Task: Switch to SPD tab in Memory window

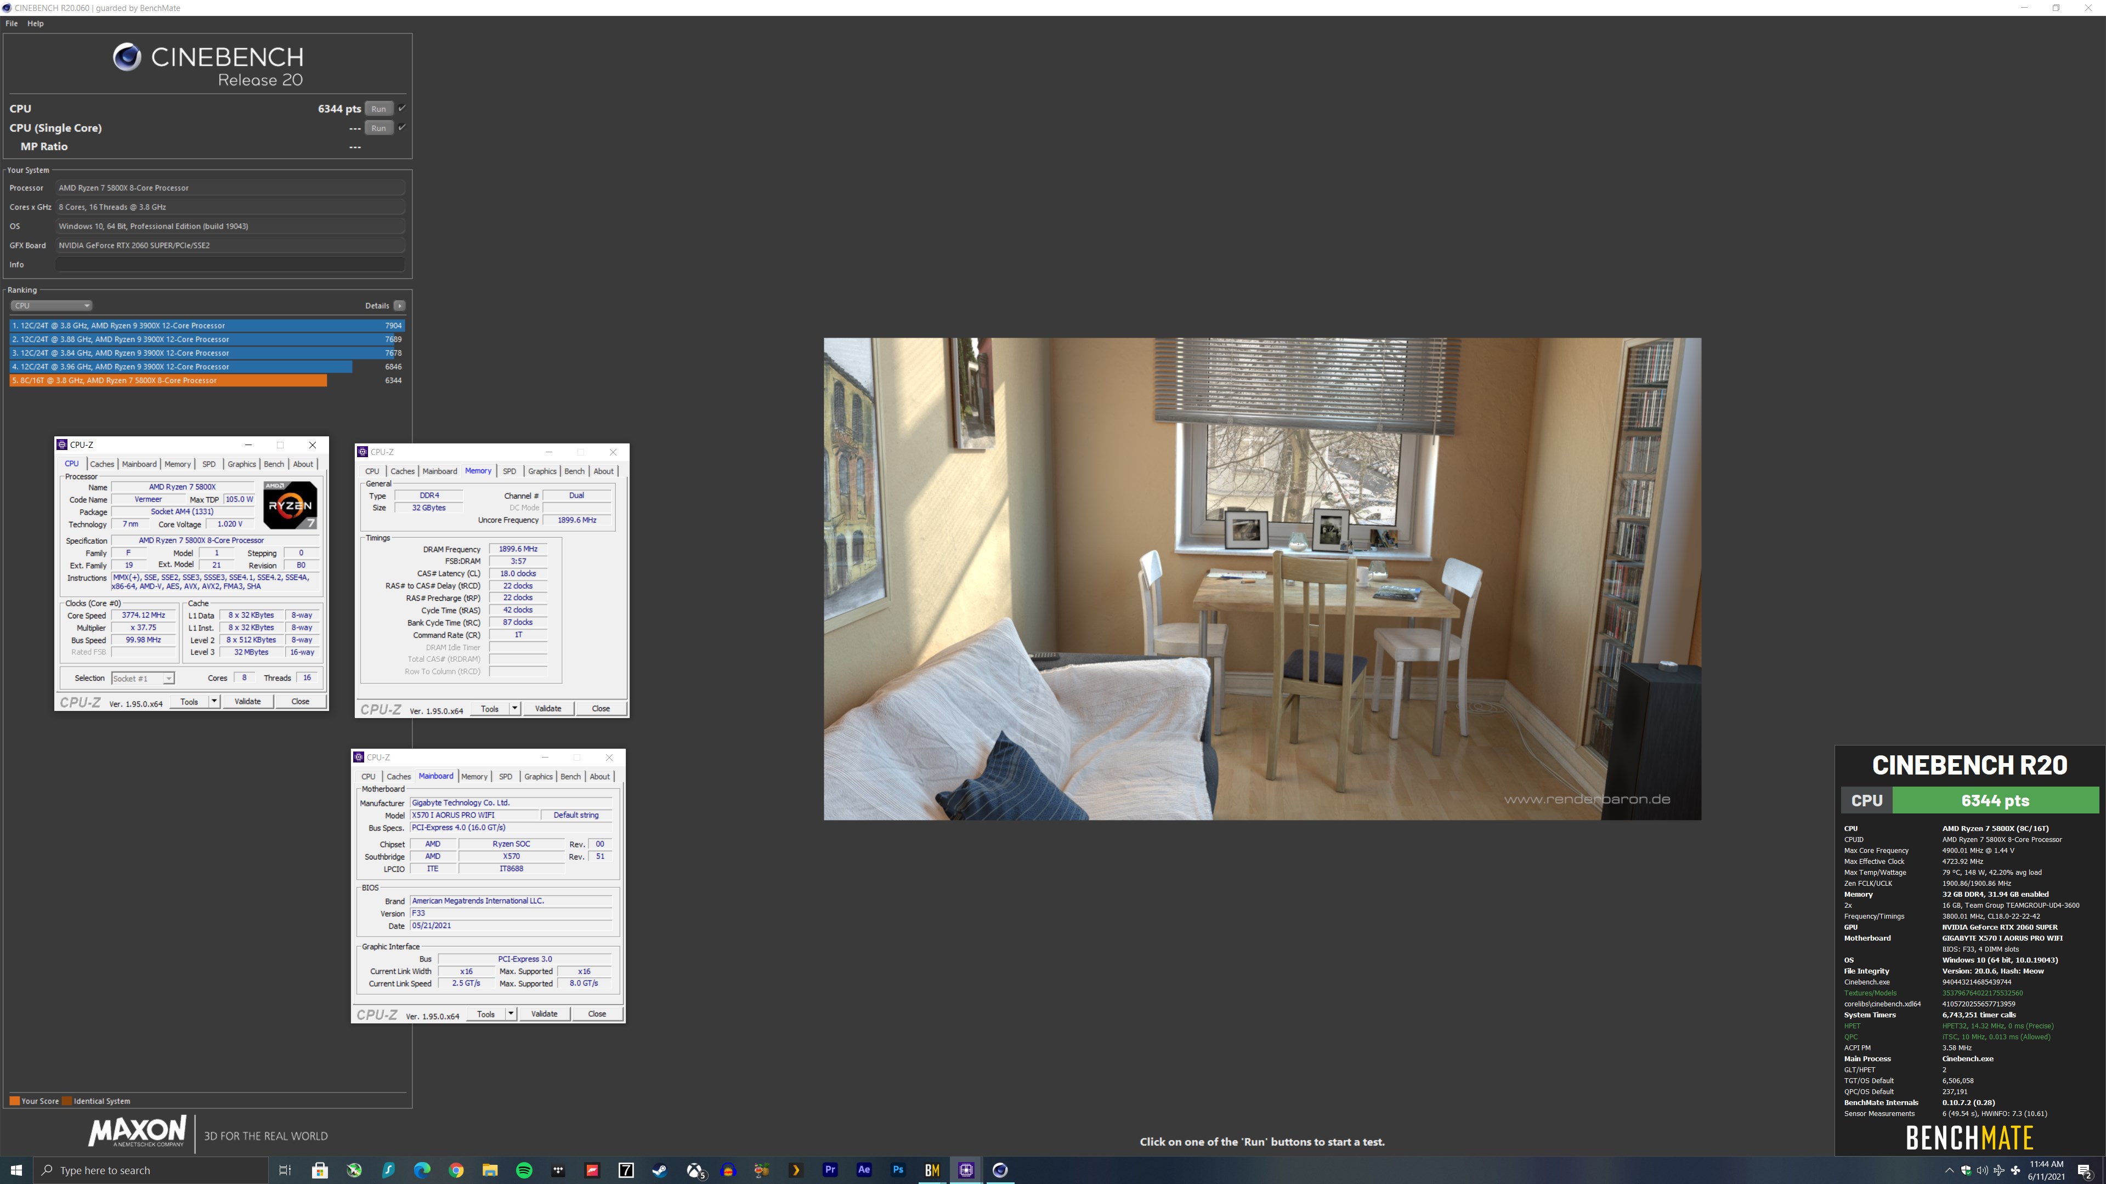Action: (509, 471)
